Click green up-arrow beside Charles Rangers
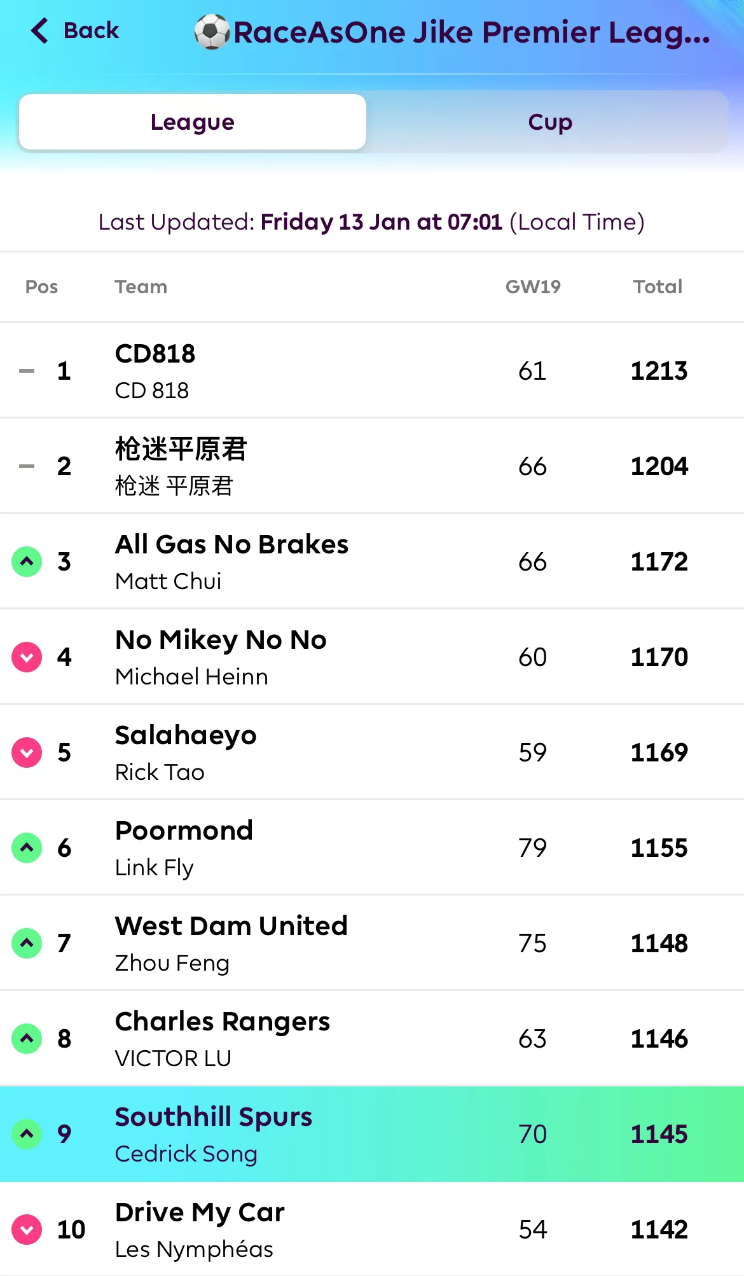 27,1039
